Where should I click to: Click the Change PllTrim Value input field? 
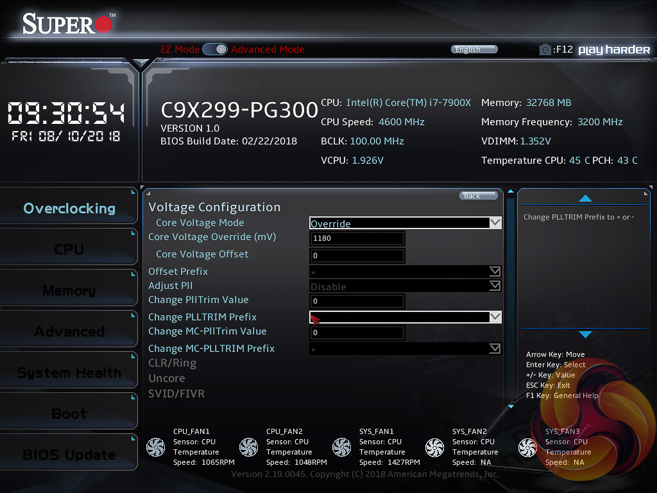pos(357,301)
